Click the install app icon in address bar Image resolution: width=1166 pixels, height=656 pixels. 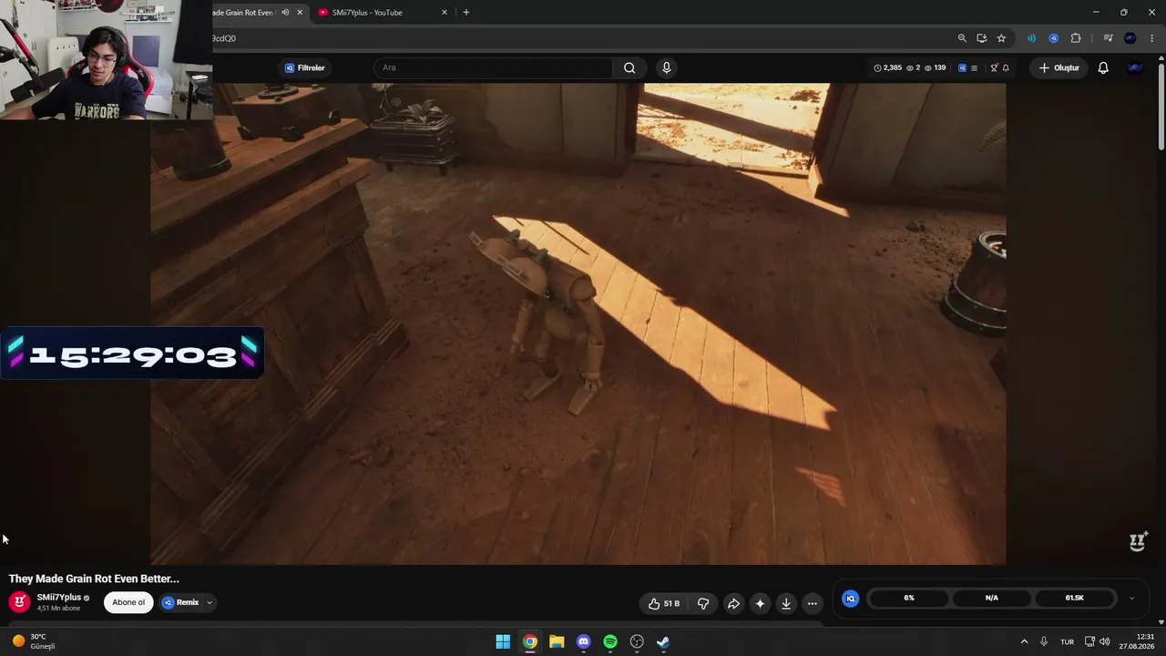pyautogui.click(x=981, y=38)
